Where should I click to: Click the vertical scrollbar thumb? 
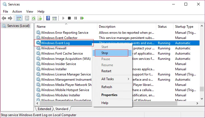(x=202, y=89)
